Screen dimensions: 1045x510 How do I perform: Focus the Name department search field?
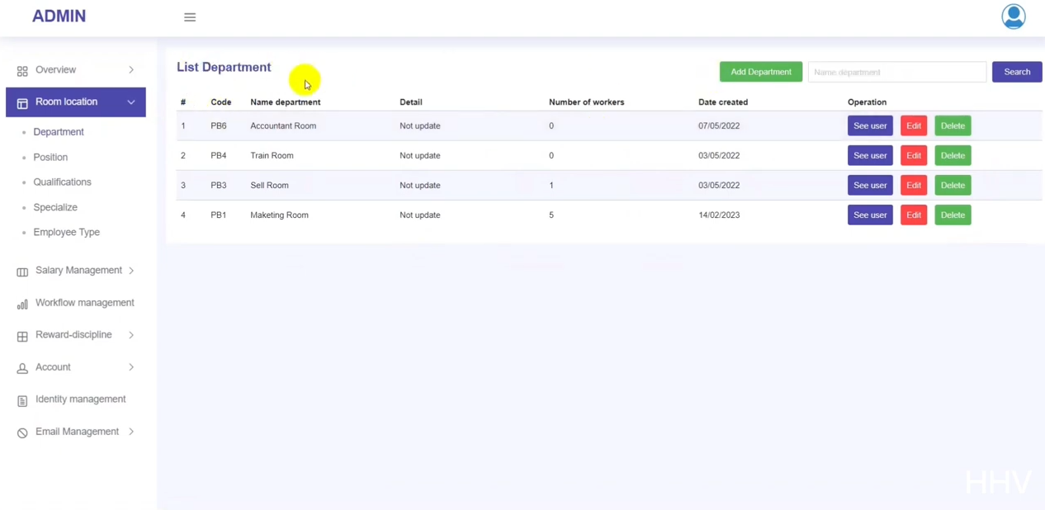[x=896, y=72]
